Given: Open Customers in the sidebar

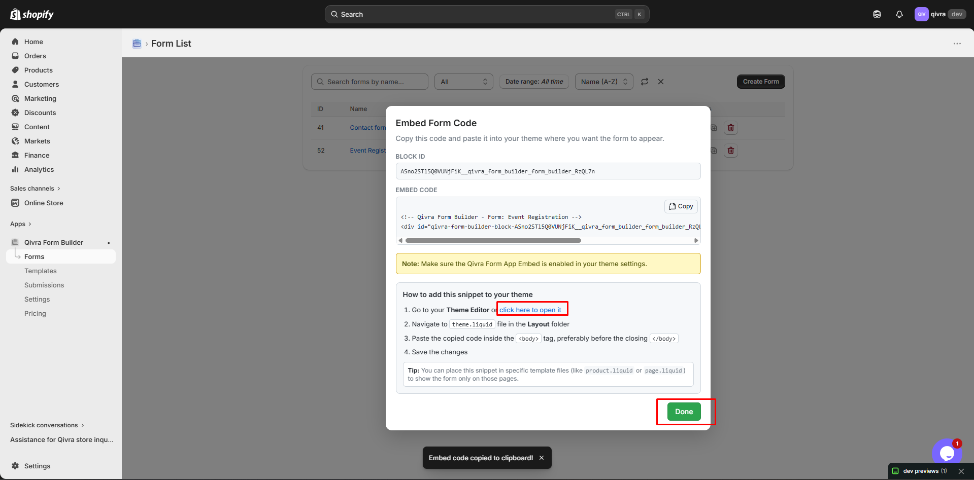Looking at the screenshot, I should [42, 84].
